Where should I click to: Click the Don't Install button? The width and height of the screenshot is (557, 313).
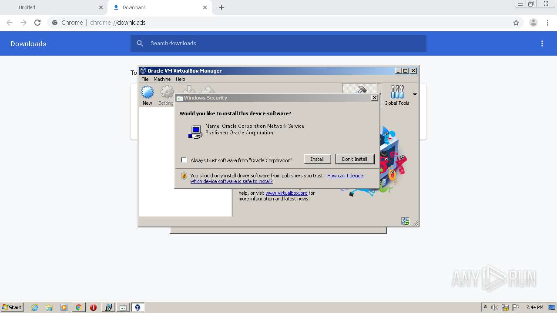[354, 159]
